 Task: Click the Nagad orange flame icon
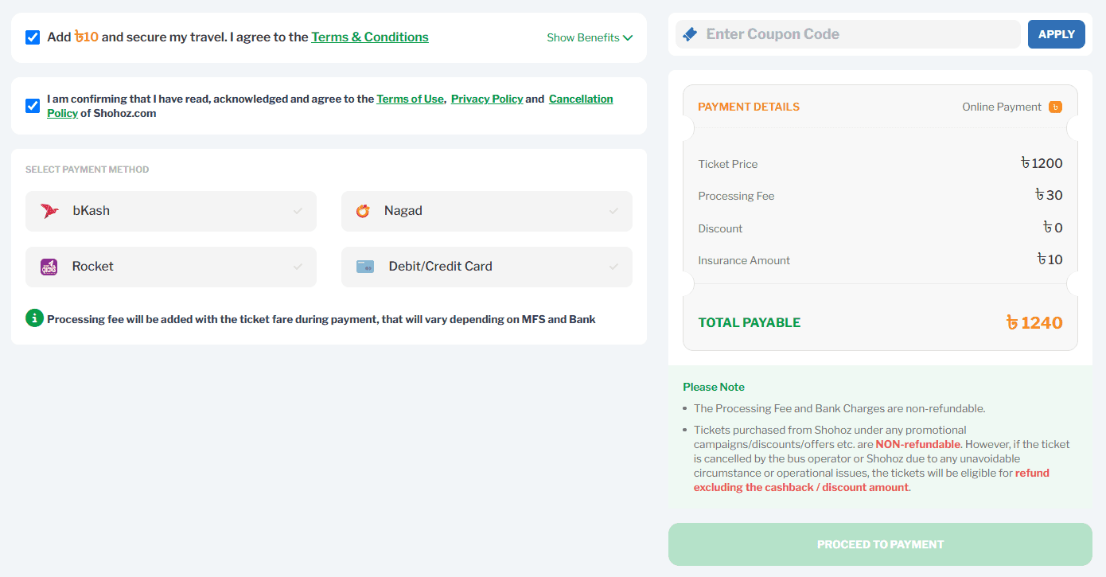[x=363, y=211]
